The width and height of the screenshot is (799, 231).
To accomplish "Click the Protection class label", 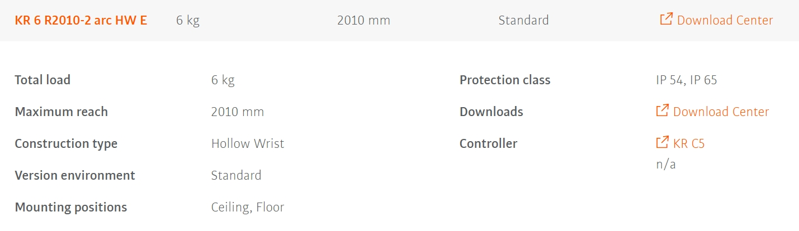I will [x=505, y=80].
